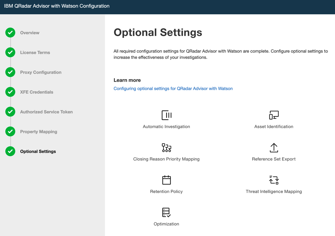Click the green checkmark beside XFE Credentials
Screen dimensions: 335x236
pyautogui.click(x=10, y=92)
